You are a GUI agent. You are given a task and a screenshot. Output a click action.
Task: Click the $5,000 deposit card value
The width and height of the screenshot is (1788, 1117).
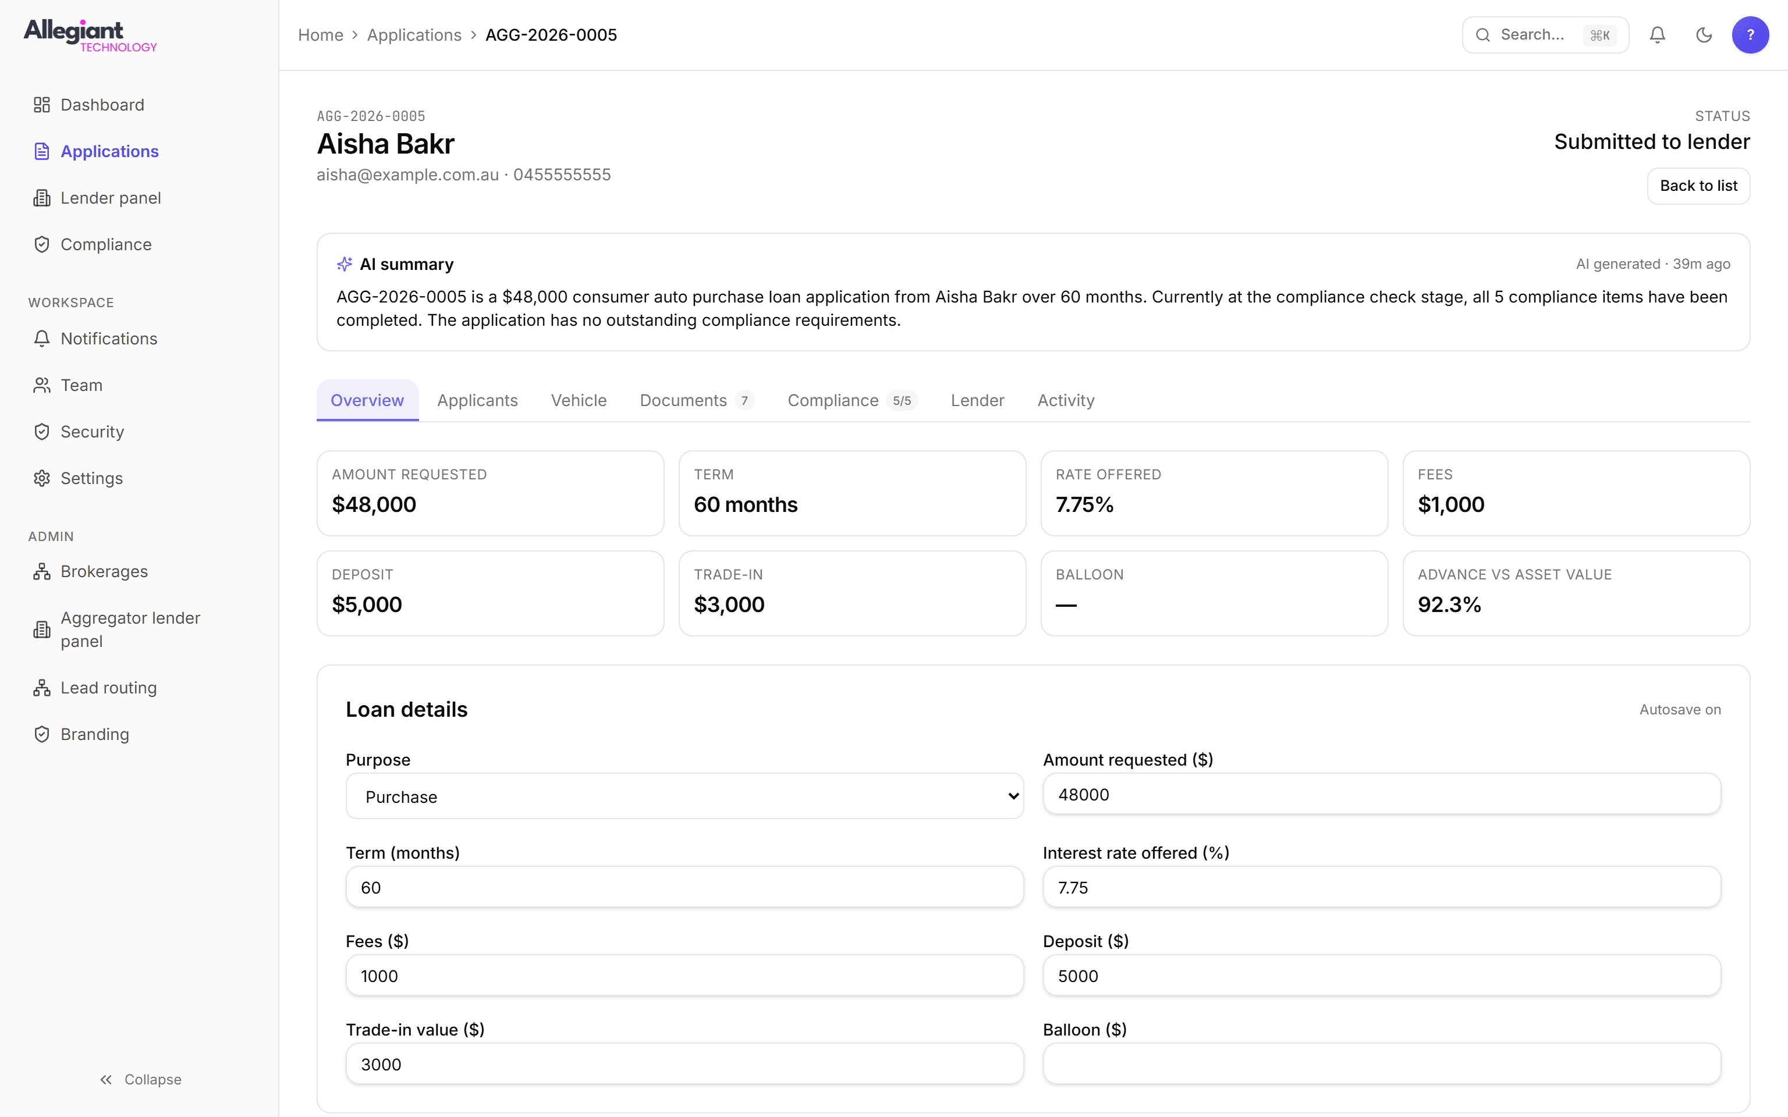367,605
